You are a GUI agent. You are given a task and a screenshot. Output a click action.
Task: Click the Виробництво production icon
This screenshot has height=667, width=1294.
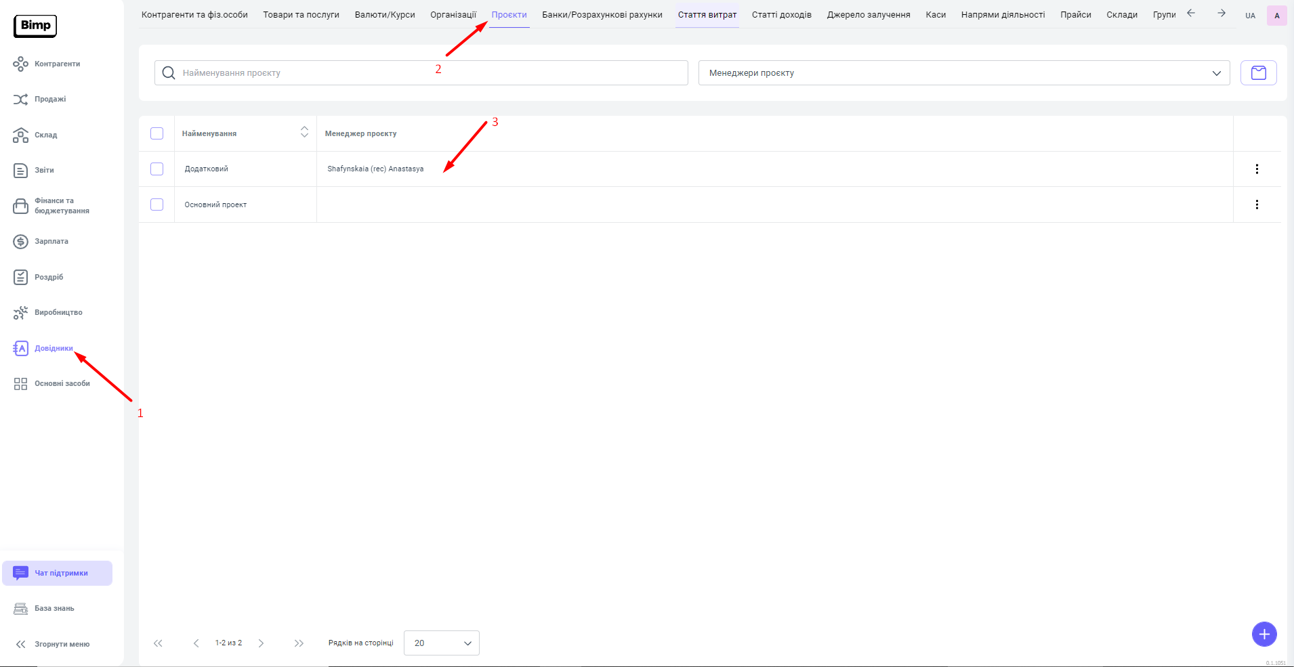[x=20, y=313]
